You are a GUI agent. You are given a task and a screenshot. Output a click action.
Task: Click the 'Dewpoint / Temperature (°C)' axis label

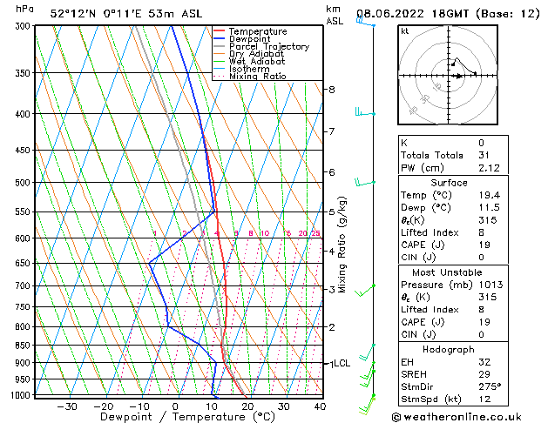tap(187, 417)
